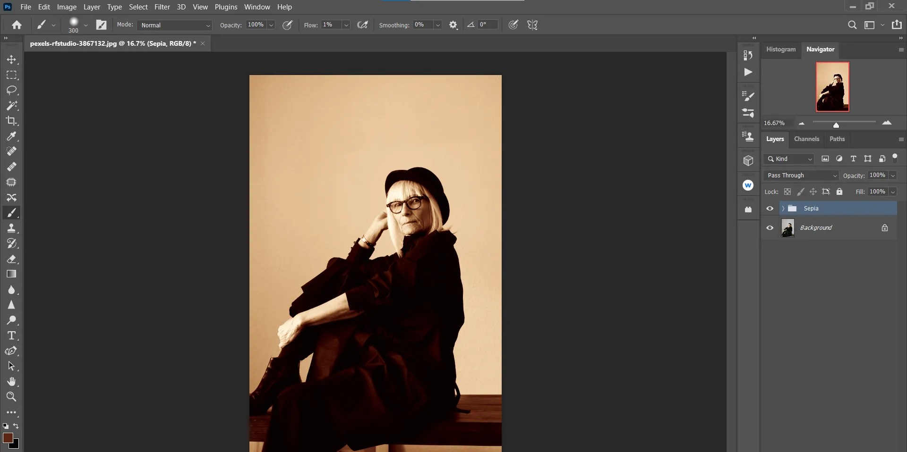
Task: Hide the Sepia layer
Action: [x=770, y=208]
